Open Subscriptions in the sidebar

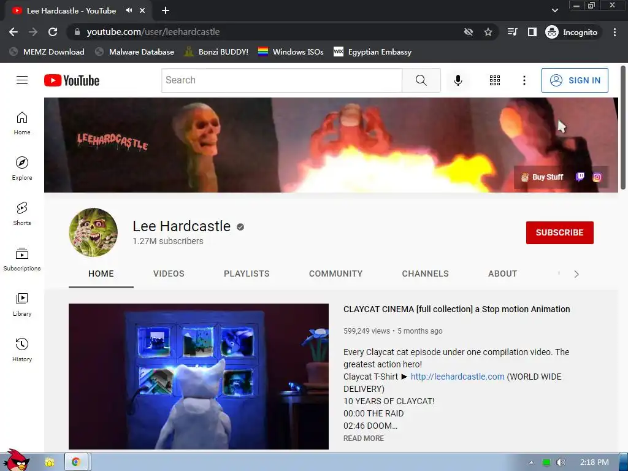point(22,259)
